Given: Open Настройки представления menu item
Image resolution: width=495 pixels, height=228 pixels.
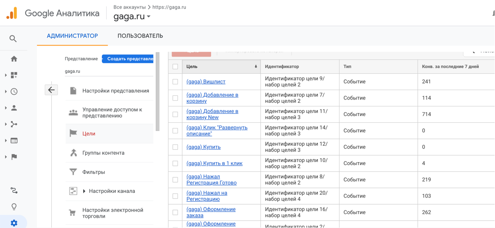Looking at the screenshot, I should 109,91.
